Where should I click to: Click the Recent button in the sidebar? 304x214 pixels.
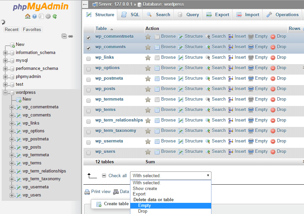click(11, 29)
